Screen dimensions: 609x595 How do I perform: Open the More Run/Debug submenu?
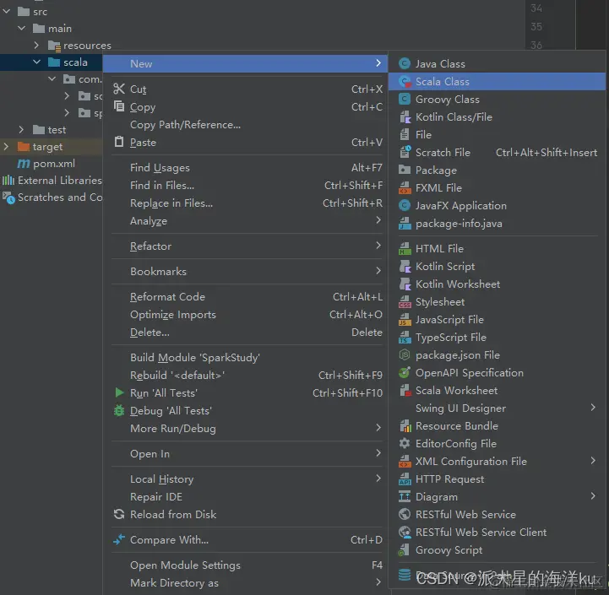point(247,429)
